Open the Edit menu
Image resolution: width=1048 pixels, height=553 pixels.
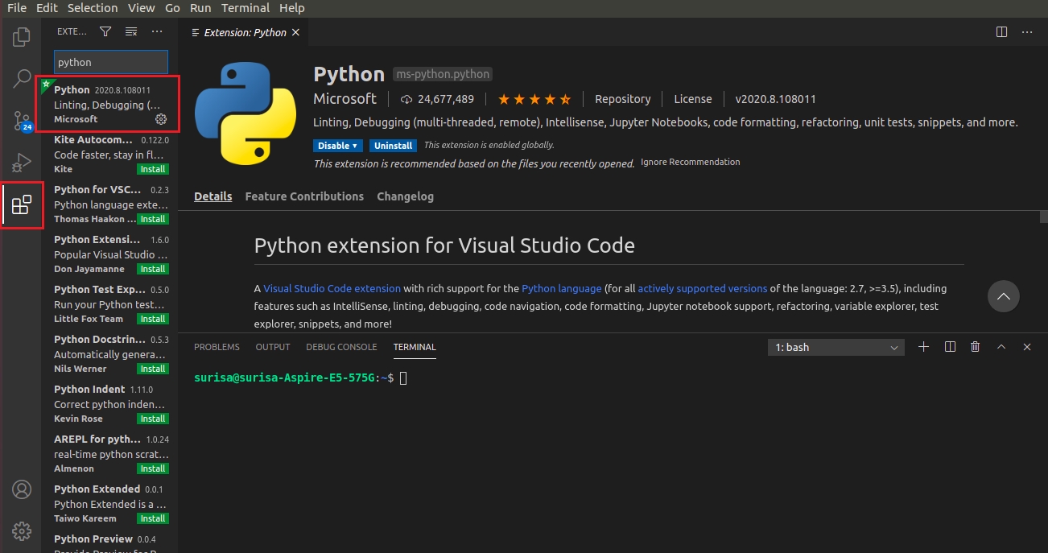pos(47,8)
